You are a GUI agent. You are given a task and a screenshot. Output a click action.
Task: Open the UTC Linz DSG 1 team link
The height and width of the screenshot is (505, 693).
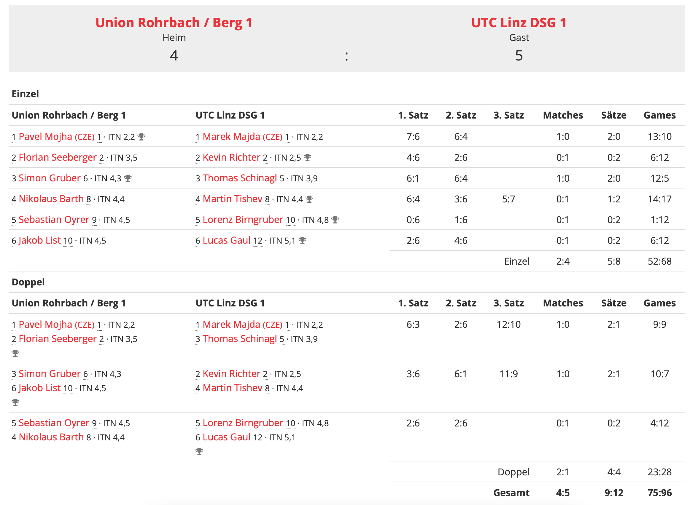519,23
